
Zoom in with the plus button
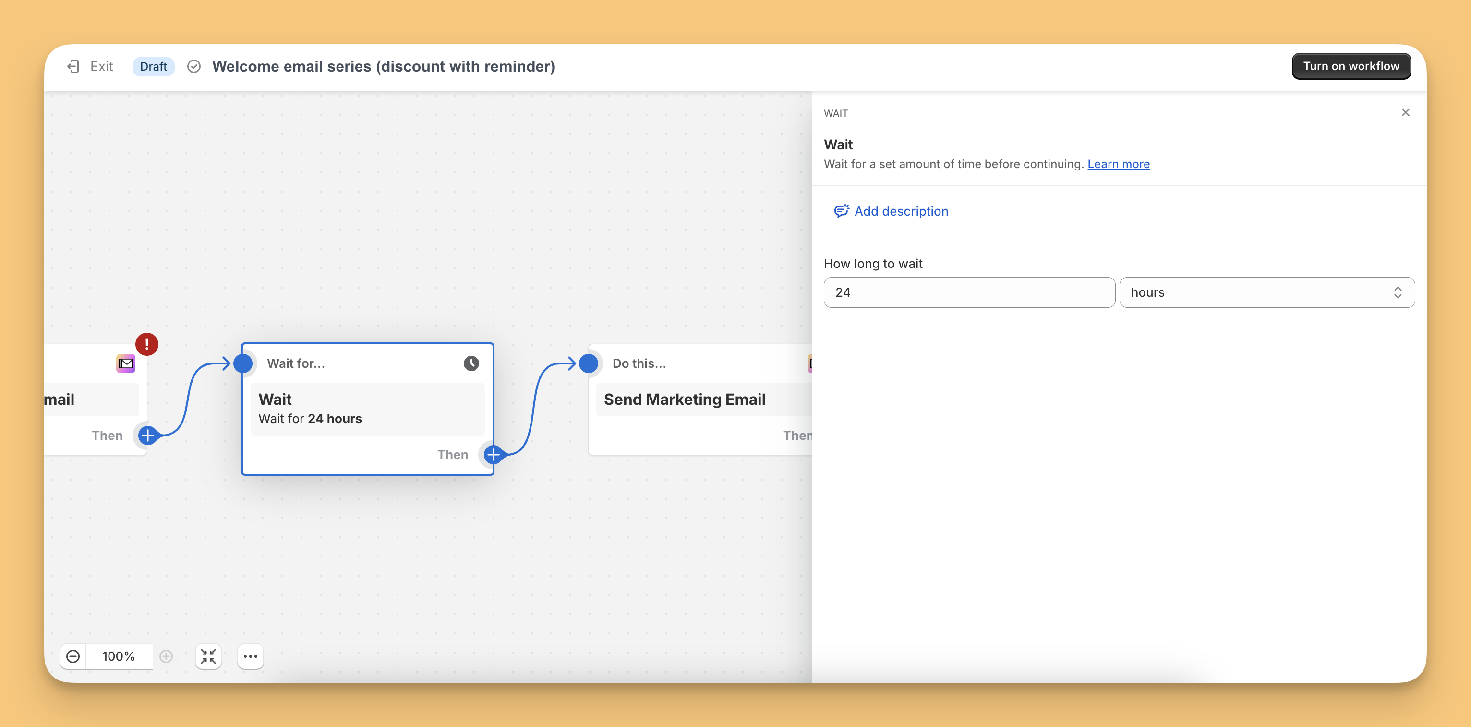166,656
